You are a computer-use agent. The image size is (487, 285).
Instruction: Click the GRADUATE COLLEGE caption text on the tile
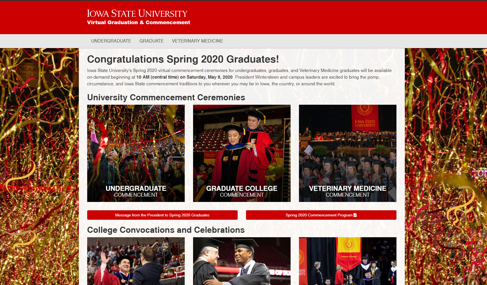[x=242, y=189]
